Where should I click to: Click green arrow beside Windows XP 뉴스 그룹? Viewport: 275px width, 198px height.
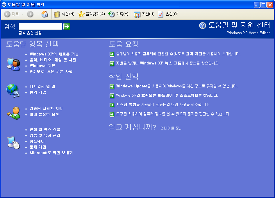[112, 63]
